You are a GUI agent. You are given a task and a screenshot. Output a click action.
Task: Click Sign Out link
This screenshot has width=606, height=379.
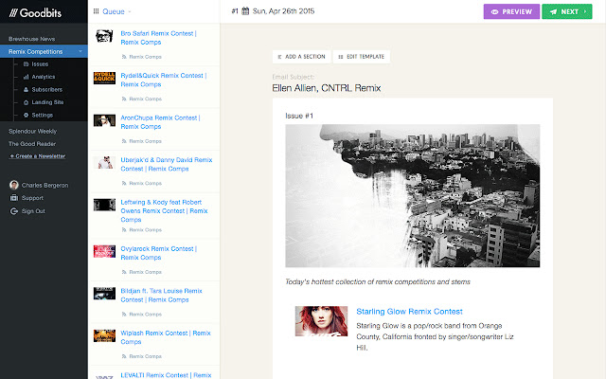coord(33,211)
